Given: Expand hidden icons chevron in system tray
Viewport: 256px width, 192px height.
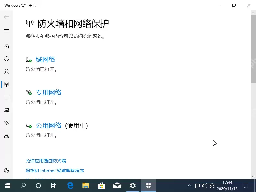Looking at the screenshot, I should [189, 186].
